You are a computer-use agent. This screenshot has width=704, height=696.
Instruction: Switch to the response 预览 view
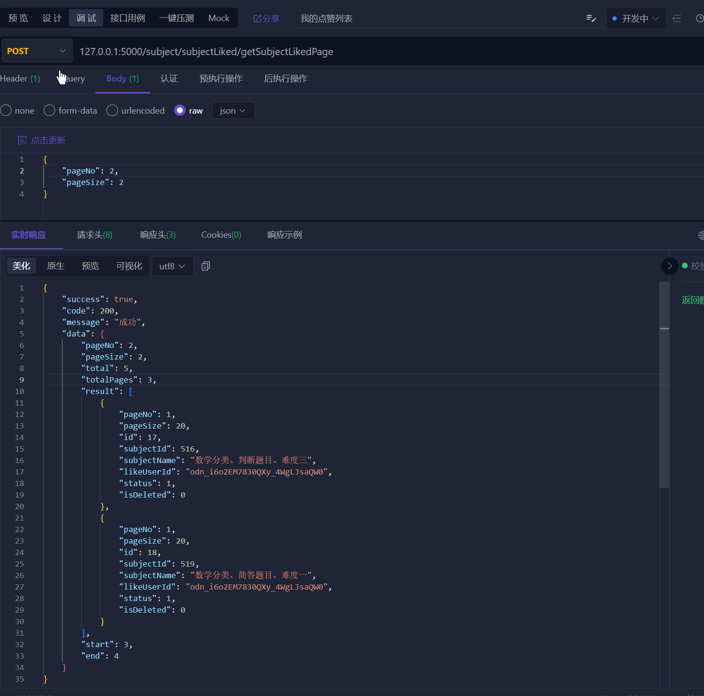[x=90, y=266]
